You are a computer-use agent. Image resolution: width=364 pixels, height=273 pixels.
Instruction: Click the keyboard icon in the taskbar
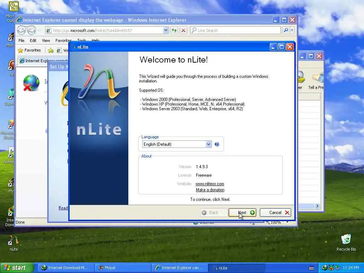(311, 268)
